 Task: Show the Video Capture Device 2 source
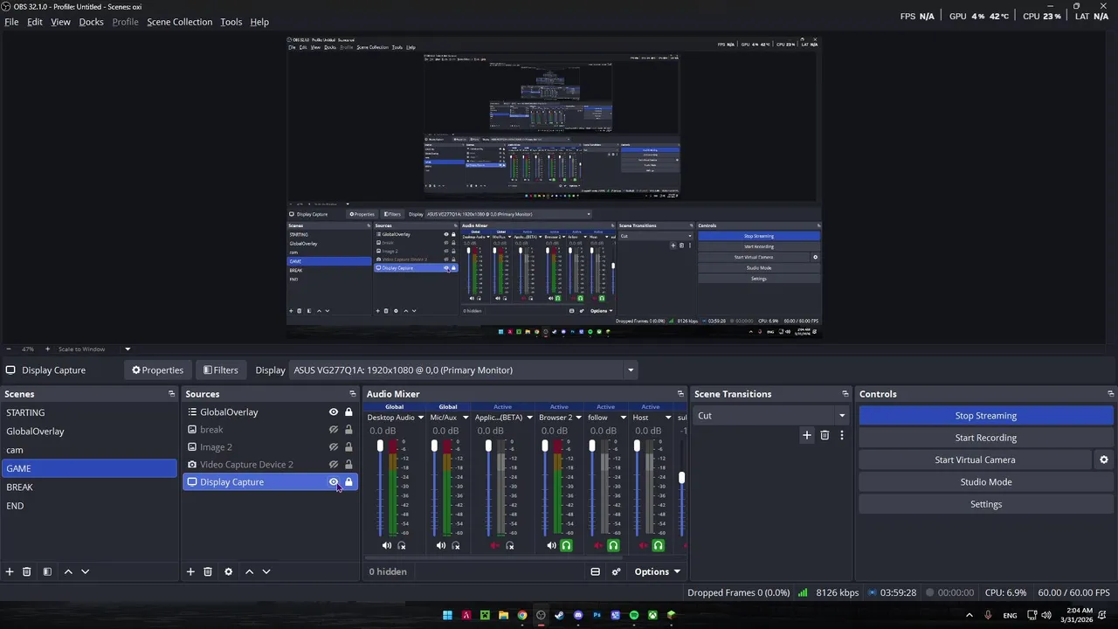click(333, 465)
